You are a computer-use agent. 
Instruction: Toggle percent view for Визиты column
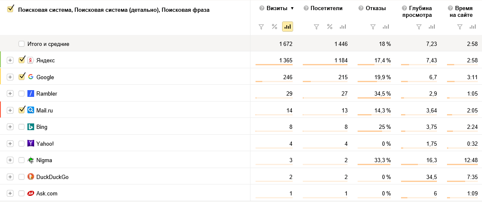coord(275,27)
